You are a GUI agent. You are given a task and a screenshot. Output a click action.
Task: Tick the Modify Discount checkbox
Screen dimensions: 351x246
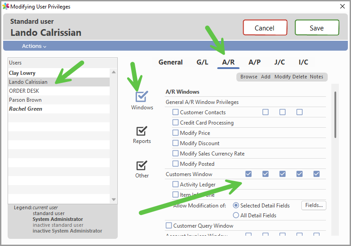tap(175, 143)
